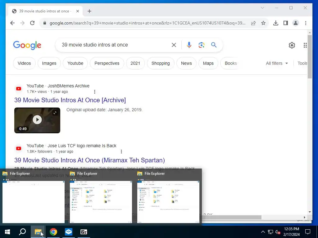Expand the video preview with the expand icon
Screen dimensions: 318x238
(55, 113)
